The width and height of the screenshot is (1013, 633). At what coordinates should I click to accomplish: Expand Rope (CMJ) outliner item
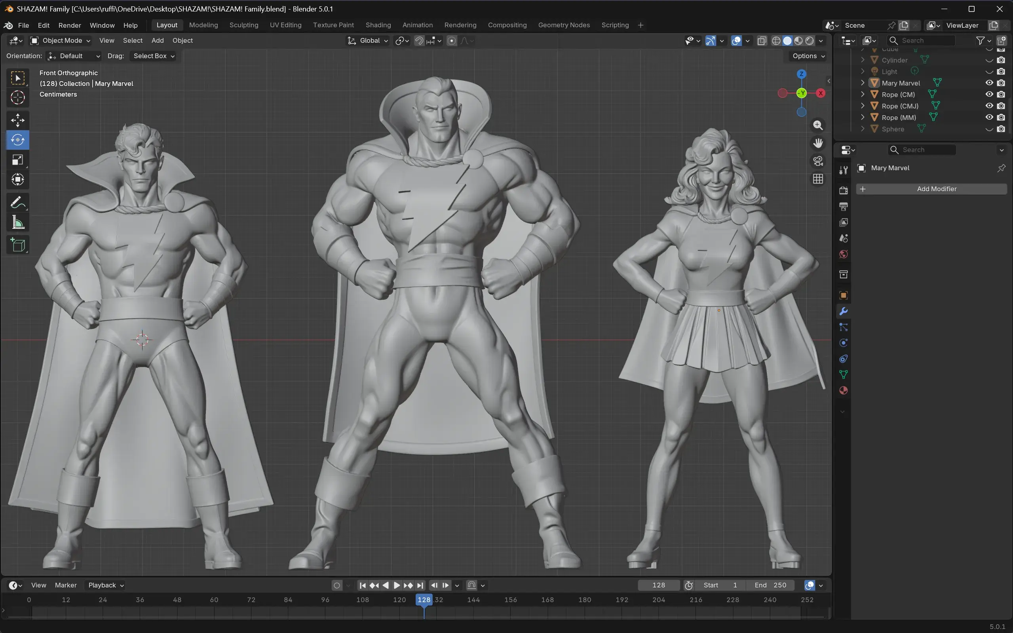(863, 106)
